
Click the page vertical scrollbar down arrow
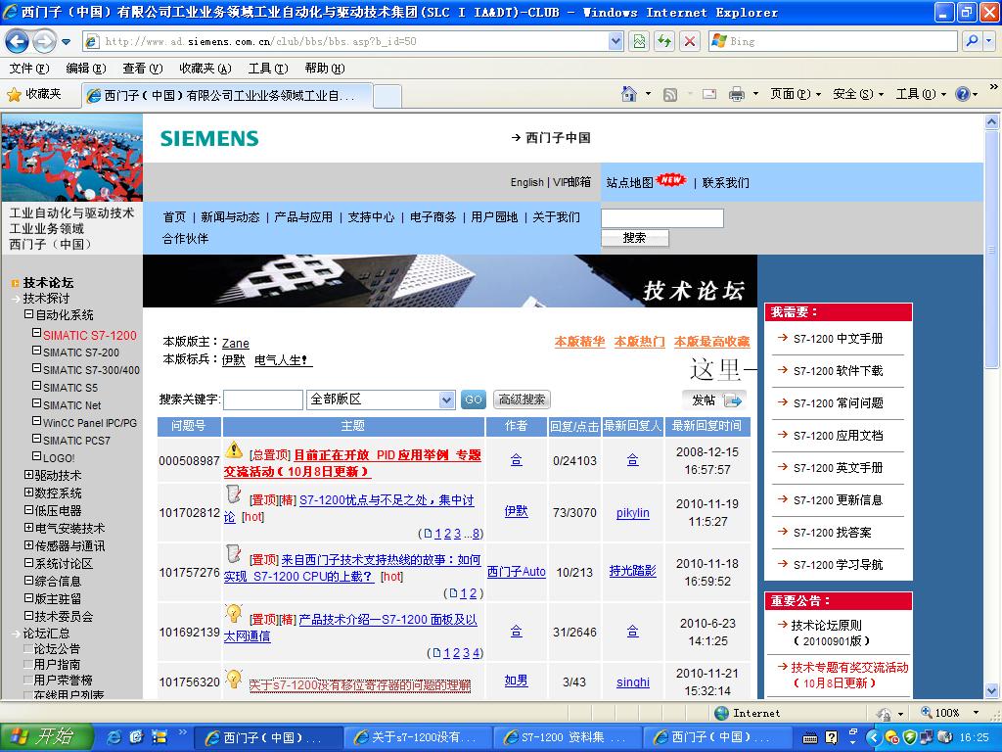tap(992, 690)
